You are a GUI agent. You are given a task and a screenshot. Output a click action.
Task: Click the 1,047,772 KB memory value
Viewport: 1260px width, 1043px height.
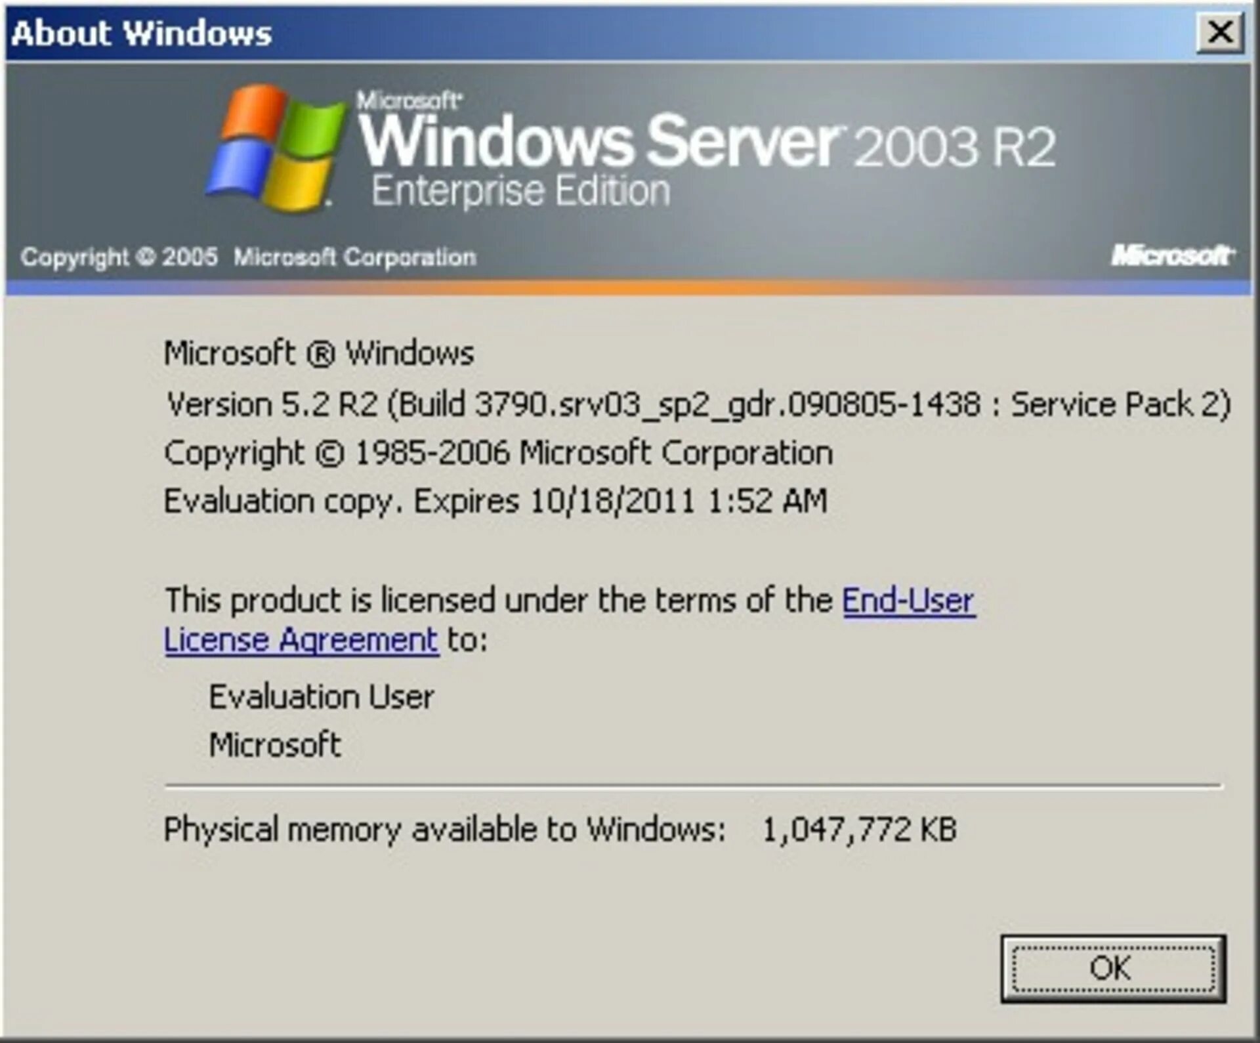859,829
